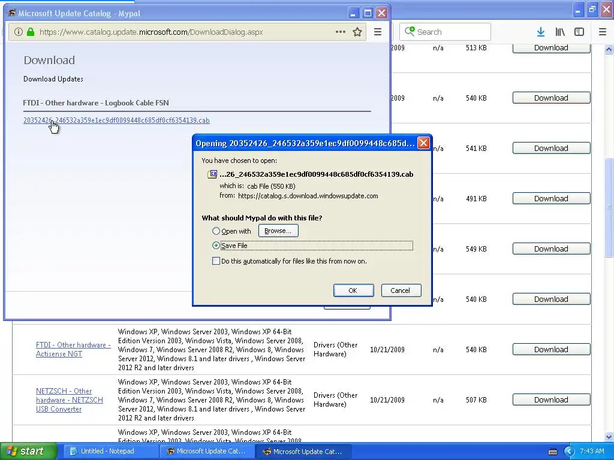
Task: Confirm download with OK button
Action: point(353,290)
